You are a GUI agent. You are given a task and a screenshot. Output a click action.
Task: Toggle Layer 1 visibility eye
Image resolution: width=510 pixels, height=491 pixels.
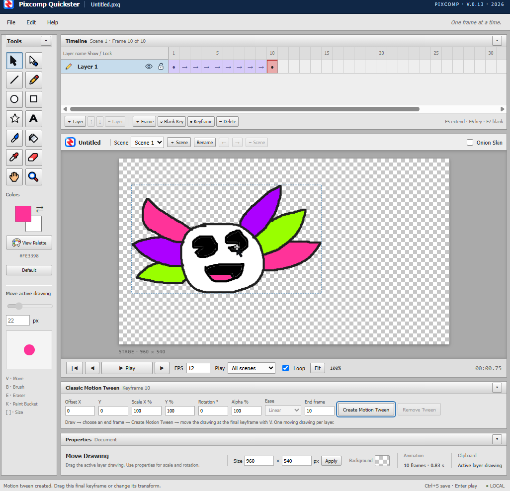pyautogui.click(x=149, y=67)
